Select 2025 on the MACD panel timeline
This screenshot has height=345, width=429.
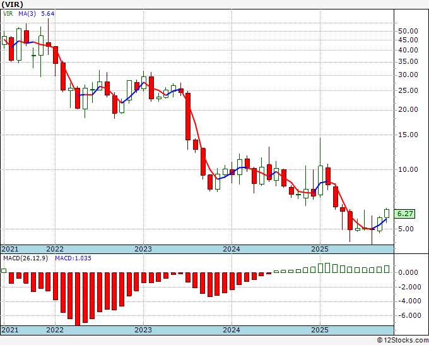[320, 330]
